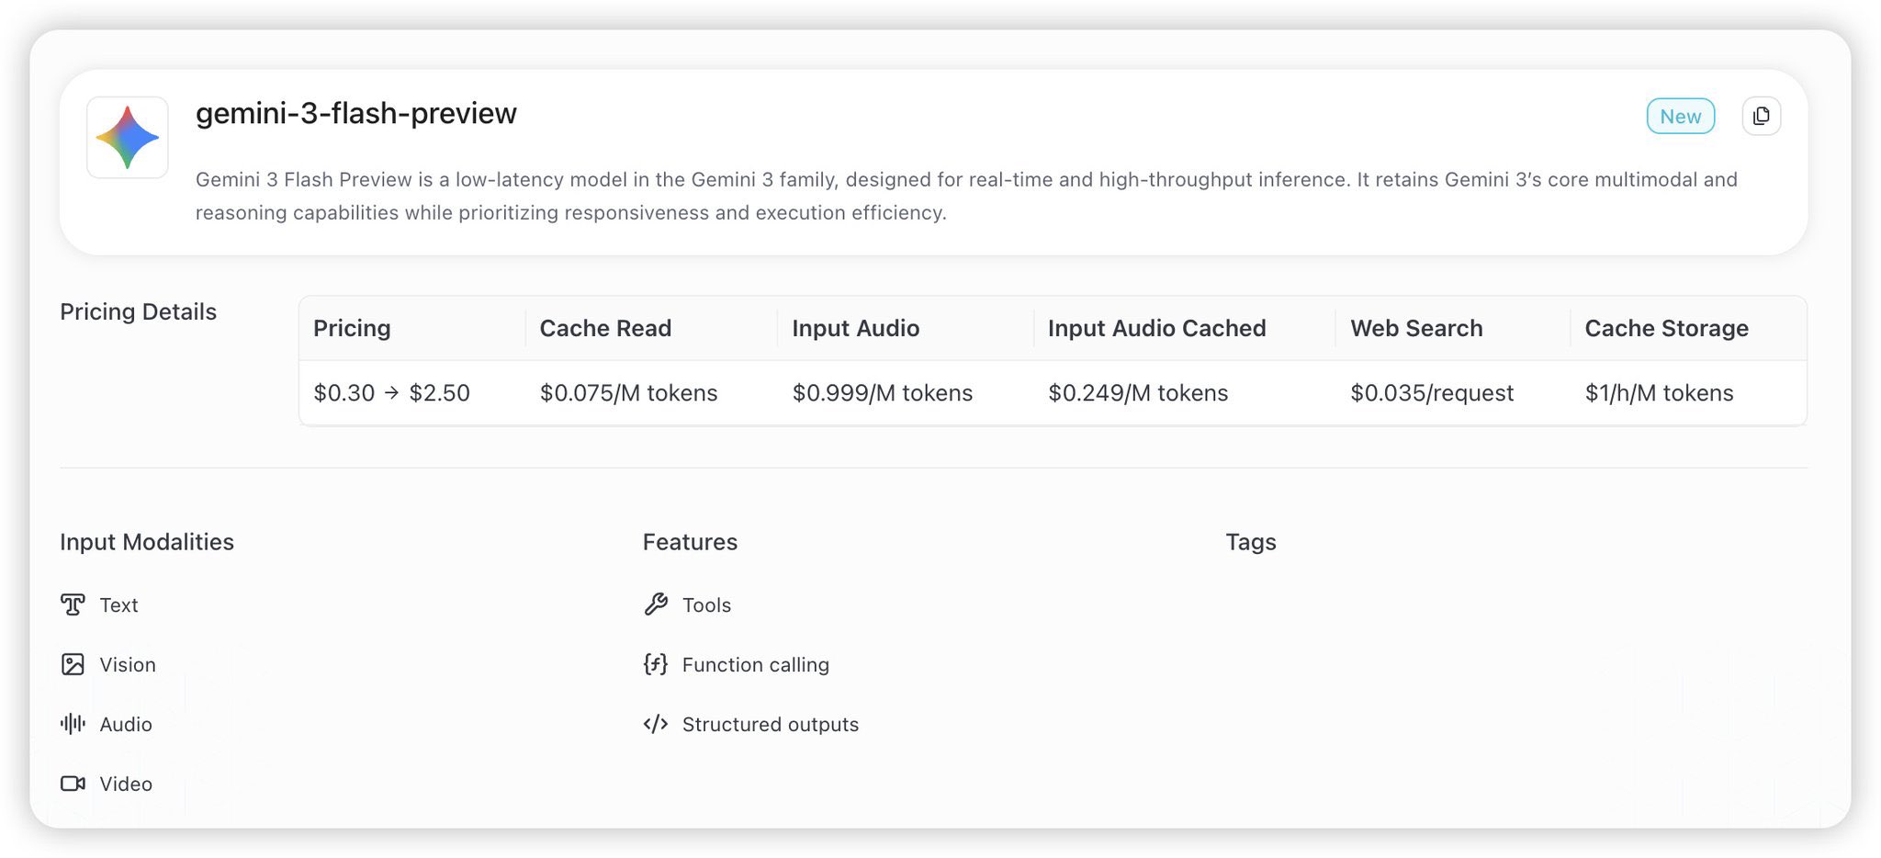Click the Tags section heading
This screenshot has width=1881, height=858.
pos(1250,542)
